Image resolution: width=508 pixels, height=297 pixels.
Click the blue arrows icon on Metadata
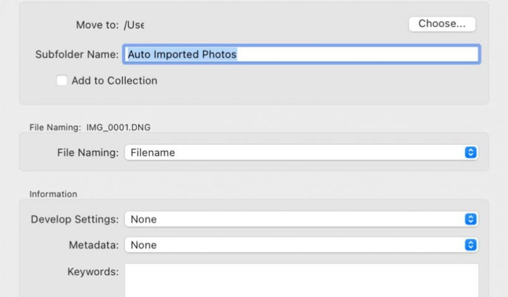[471, 245]
